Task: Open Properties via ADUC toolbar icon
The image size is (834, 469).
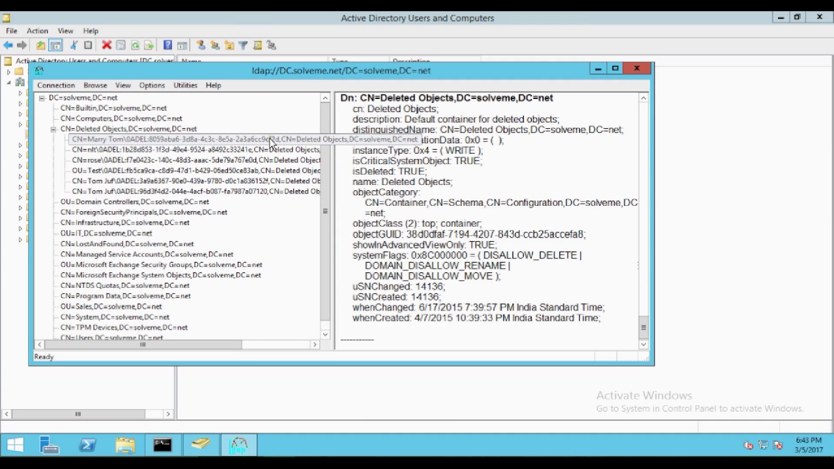Action: coord(121,45)
